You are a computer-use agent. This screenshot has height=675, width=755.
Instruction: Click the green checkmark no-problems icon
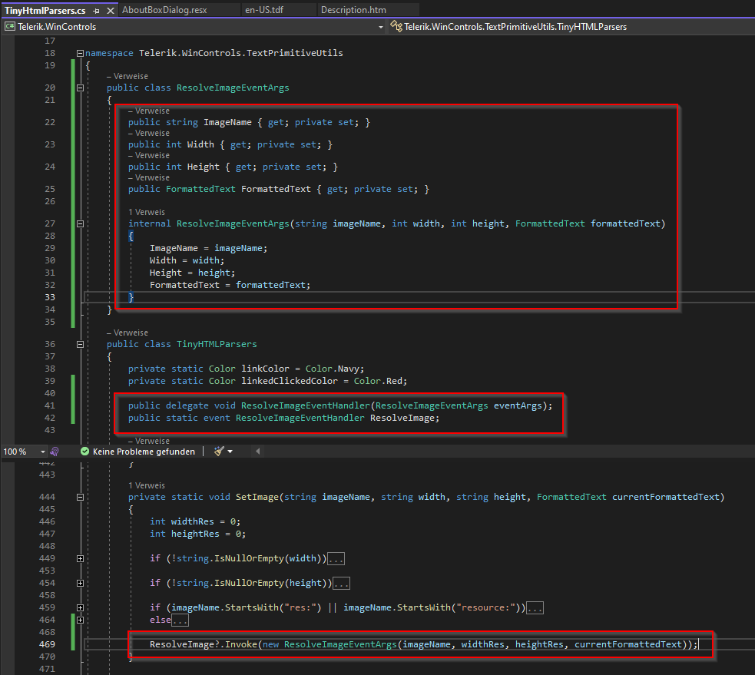click(84, 452)
